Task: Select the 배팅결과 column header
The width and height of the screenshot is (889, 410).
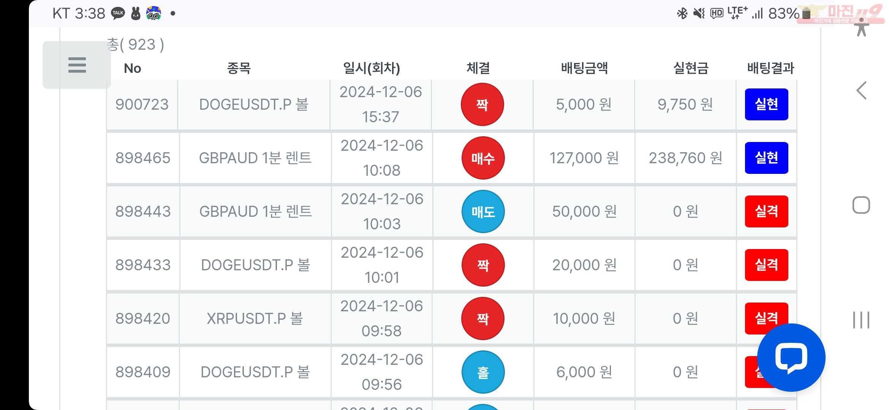Action: tap(770, 68)
